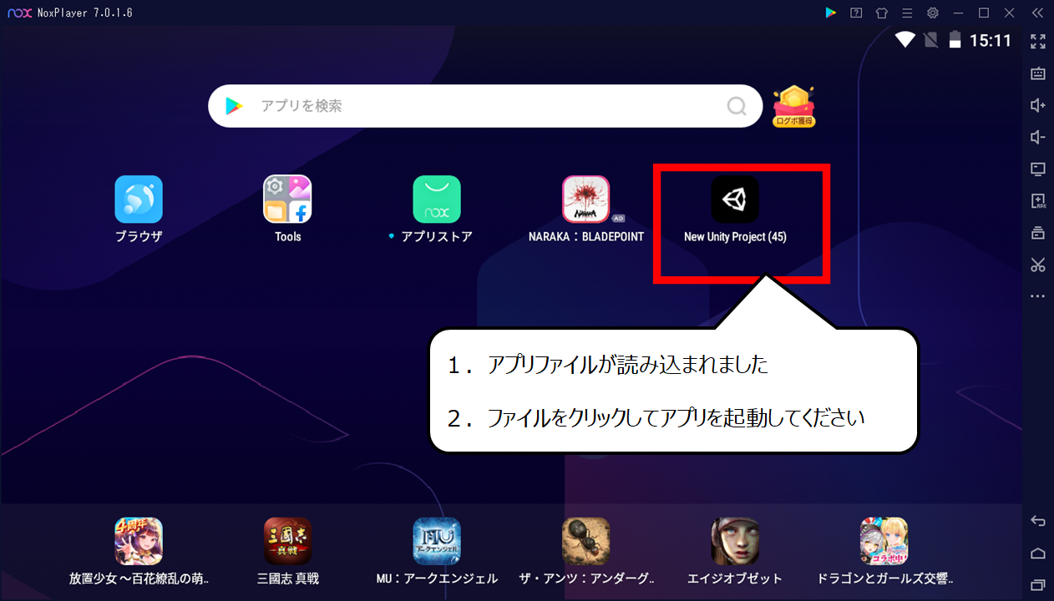The image size is (1054, 601).
Task: Click the battery status icon
Action: coord(955,39)
